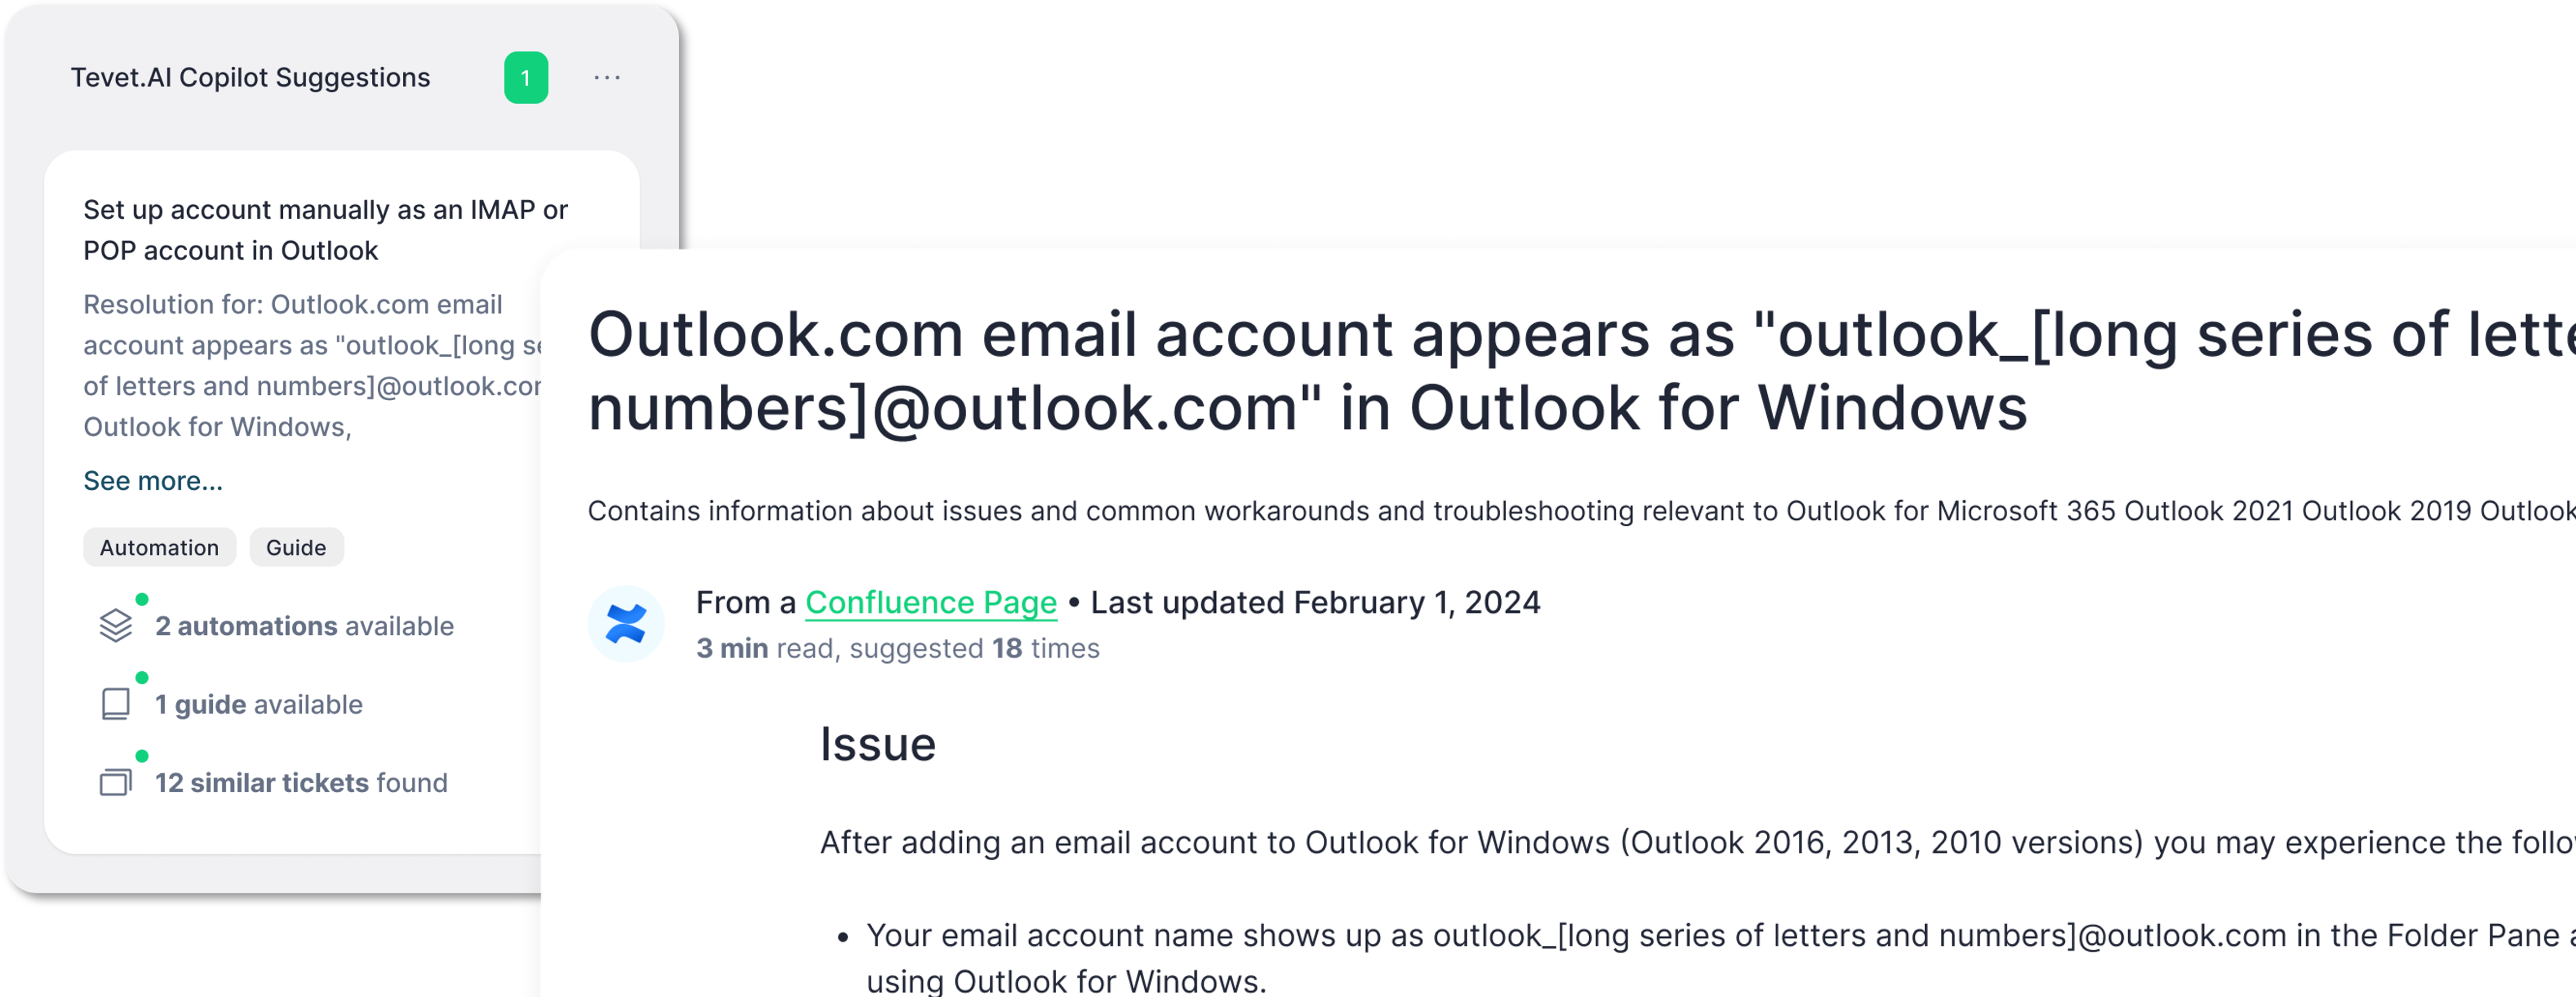2576x997 pixels.
Task: Expand the suggestion with See more
Action: [153, 481]
